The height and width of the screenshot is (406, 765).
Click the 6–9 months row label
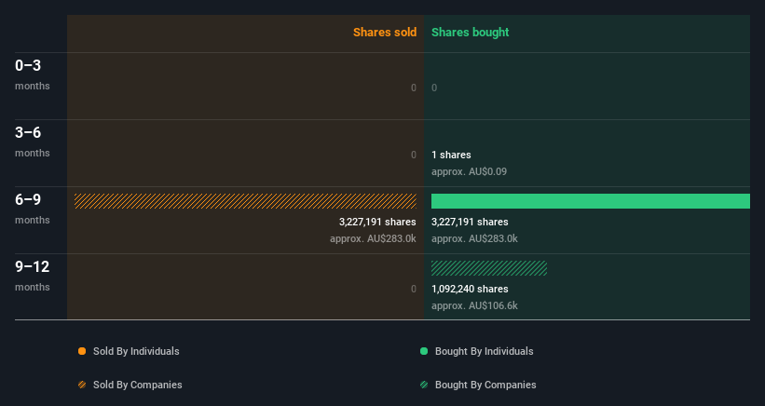coord(33,209)
